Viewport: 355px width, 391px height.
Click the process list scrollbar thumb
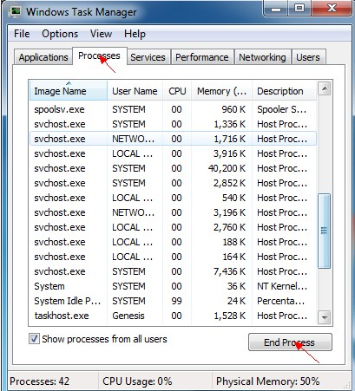click(x=324, y=231)
